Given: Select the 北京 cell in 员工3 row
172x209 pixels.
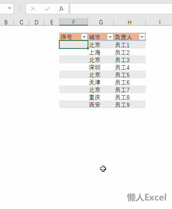Looking at the screenshot, I should pyautogui.click(x=101, y=59).
